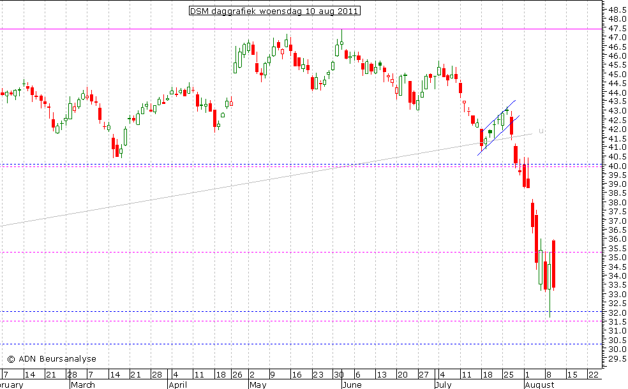Image resolution: width=628 pixels, height=389 pixels.
Task: Select the April month label
Action: tap(178, 385)
